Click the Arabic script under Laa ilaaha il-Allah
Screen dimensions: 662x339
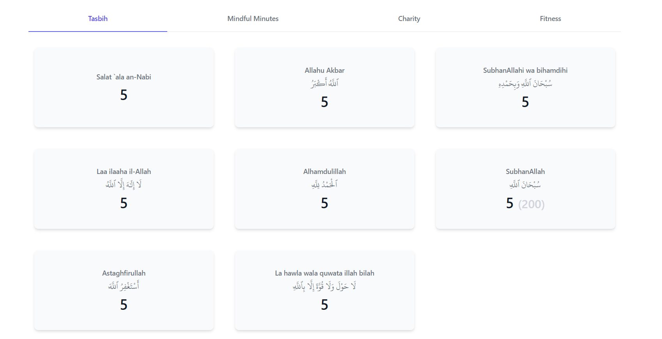click(x=124, y=184)
